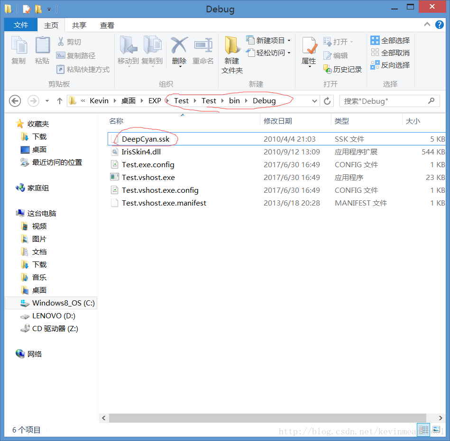Open the New item (新建项目) dropdown
Image resolution: width=450 pixels, height=441 pixels.
point(268,40)
